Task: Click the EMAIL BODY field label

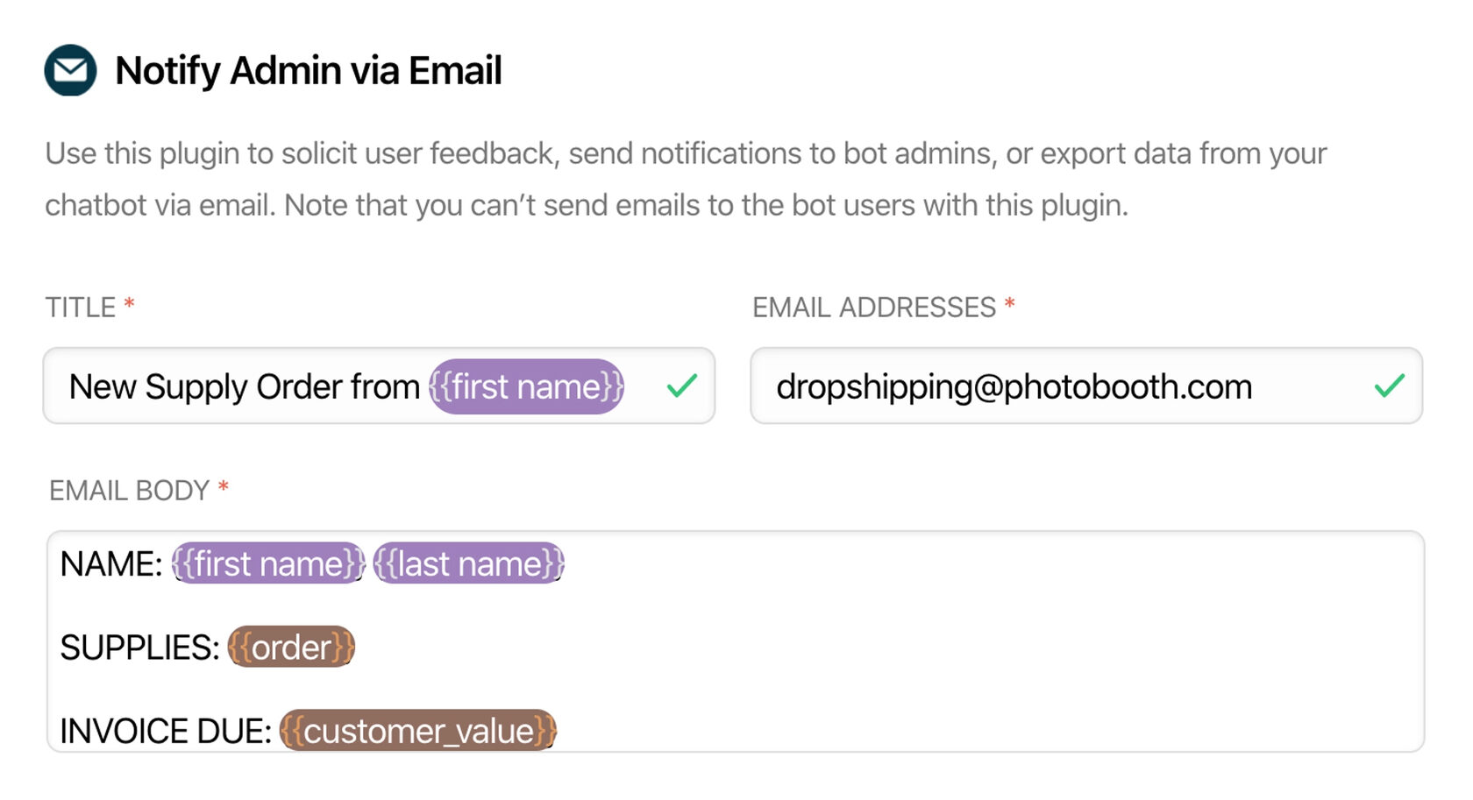Action: (x=129, y=491)
